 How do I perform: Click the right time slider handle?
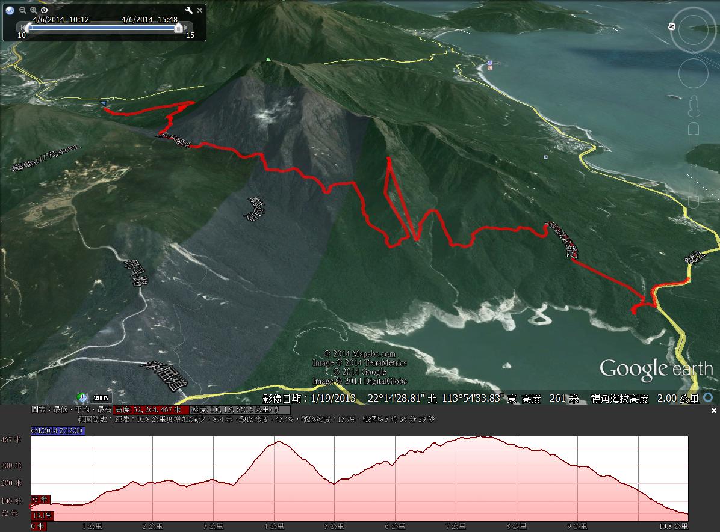pyautogui.click(x=178, y=28)
